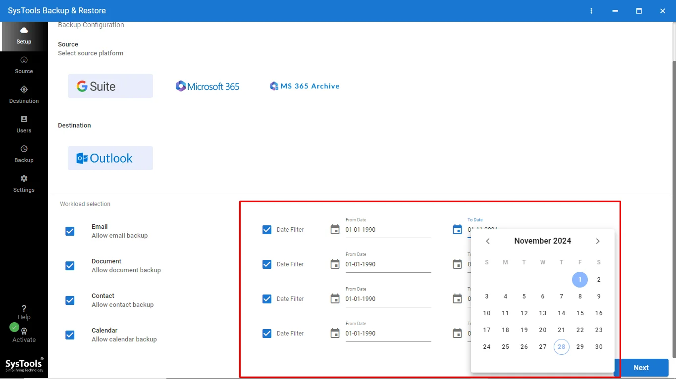
Task: Go to next month in date picker
Action: point(598,241)
